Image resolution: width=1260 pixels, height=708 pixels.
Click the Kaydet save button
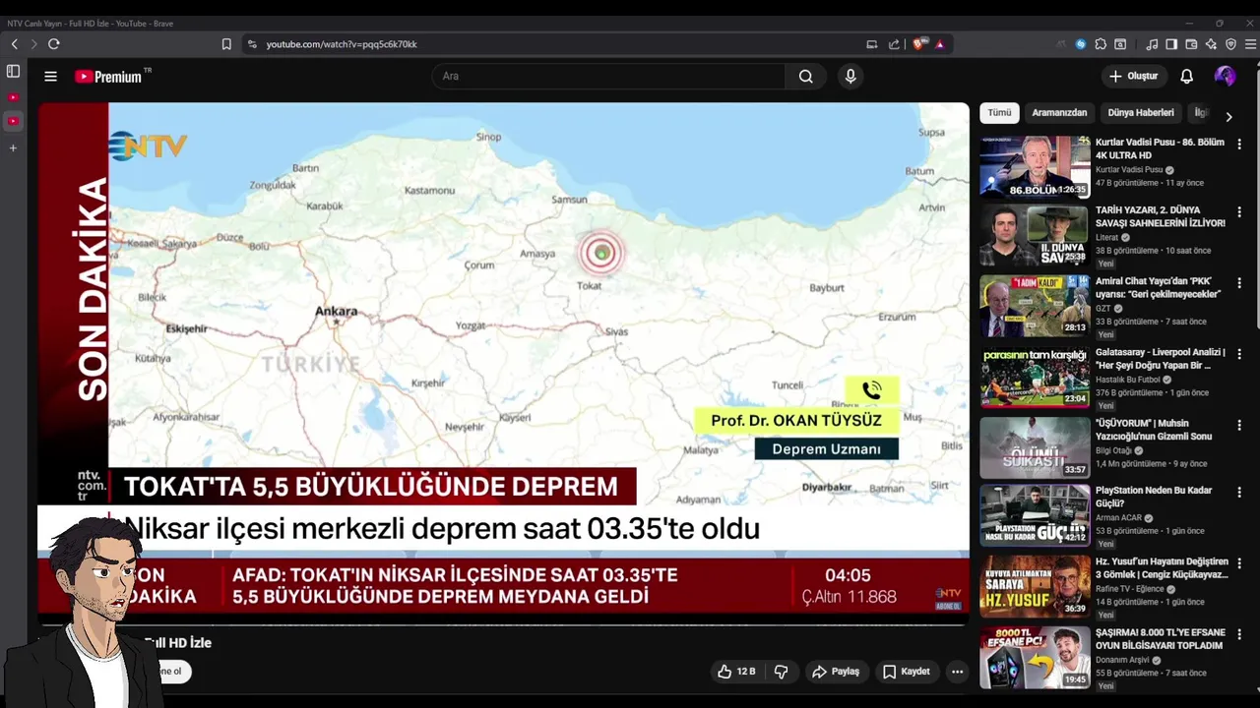coord(906,672)
